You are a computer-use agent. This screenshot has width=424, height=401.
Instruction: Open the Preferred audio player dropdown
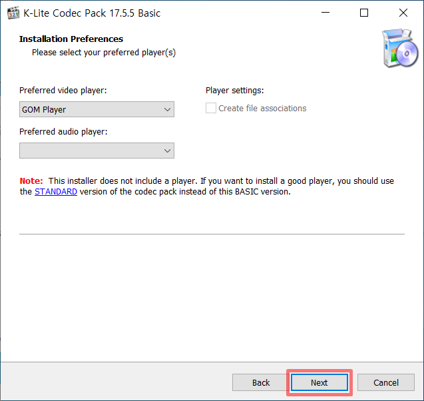[x=97, y=151]
